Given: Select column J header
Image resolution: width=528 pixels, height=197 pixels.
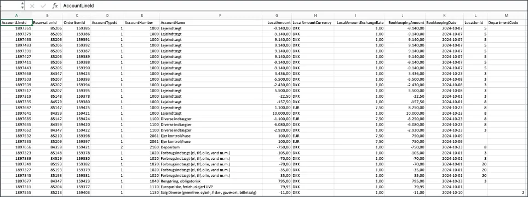Looking at the screenshot, I should pos(405,15).
